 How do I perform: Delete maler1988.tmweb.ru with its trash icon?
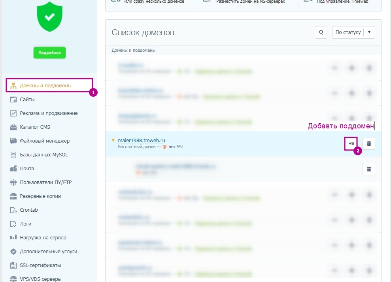(369, 143)
